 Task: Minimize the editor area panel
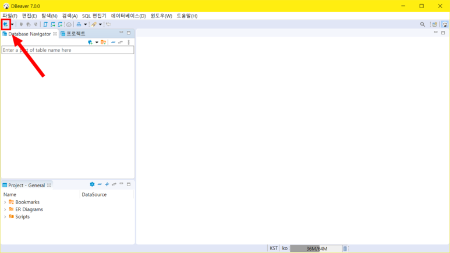[435, 33]
